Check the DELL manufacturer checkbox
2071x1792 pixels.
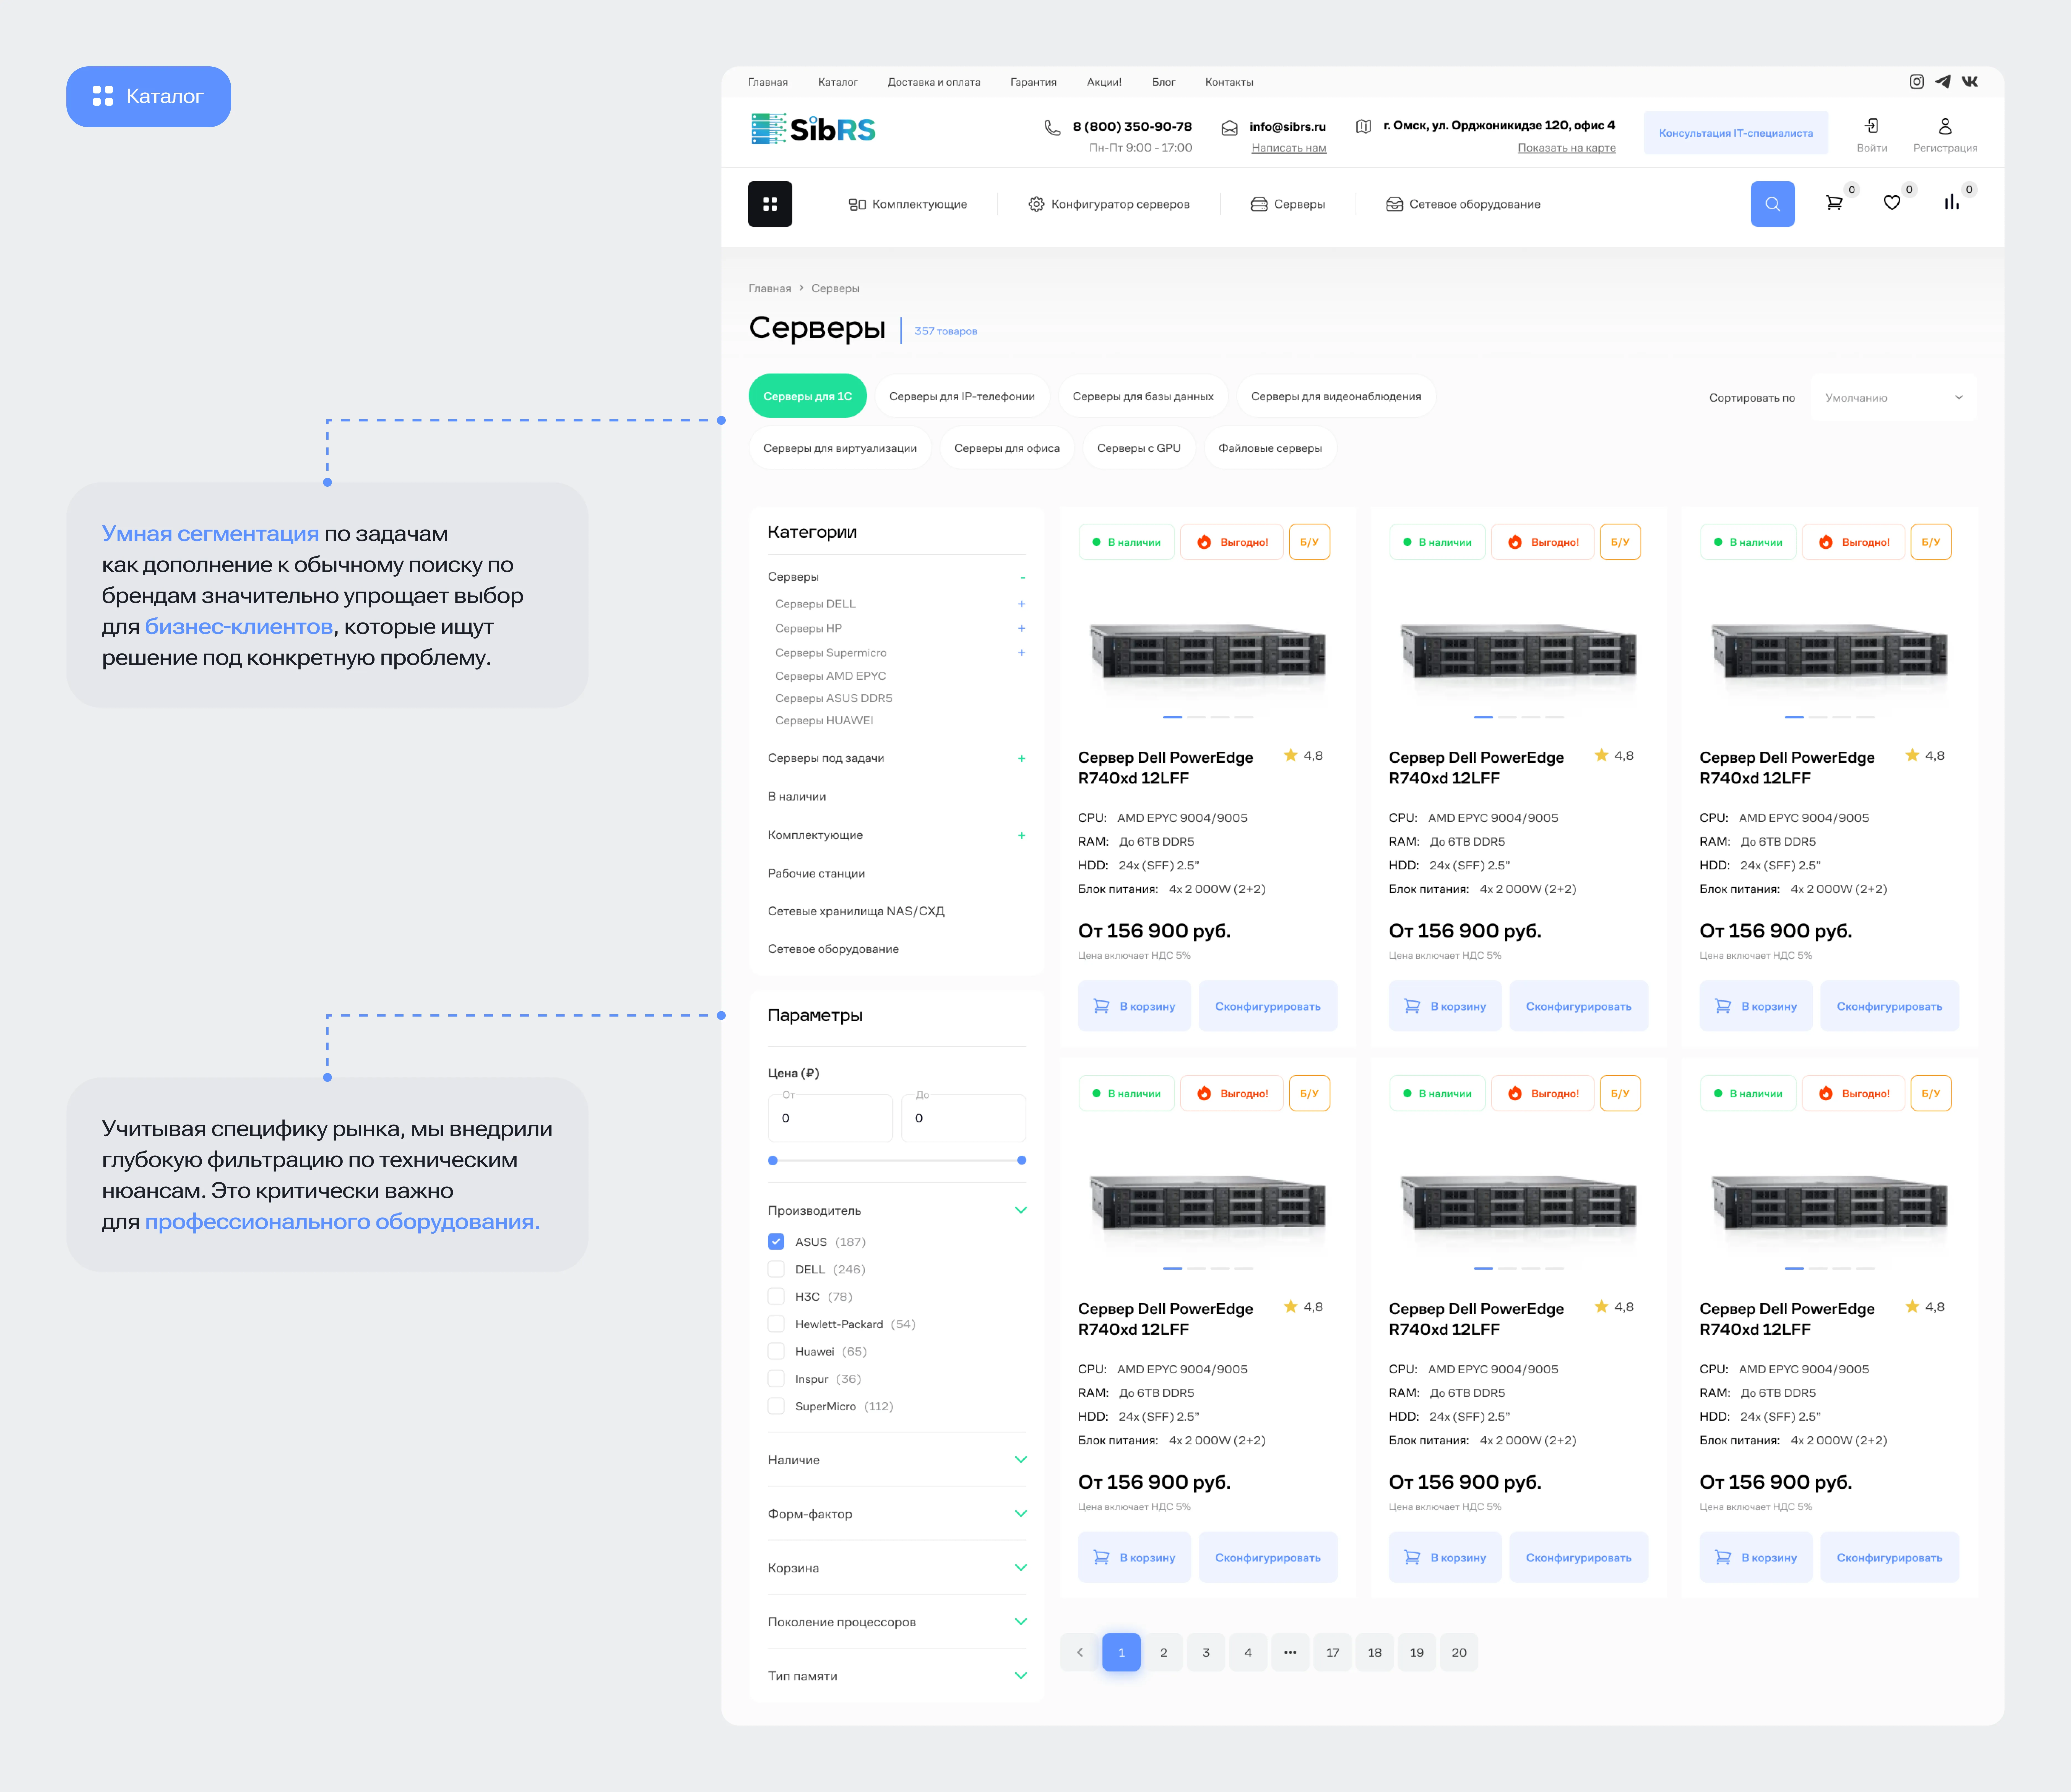click(x=776, y=1269)
